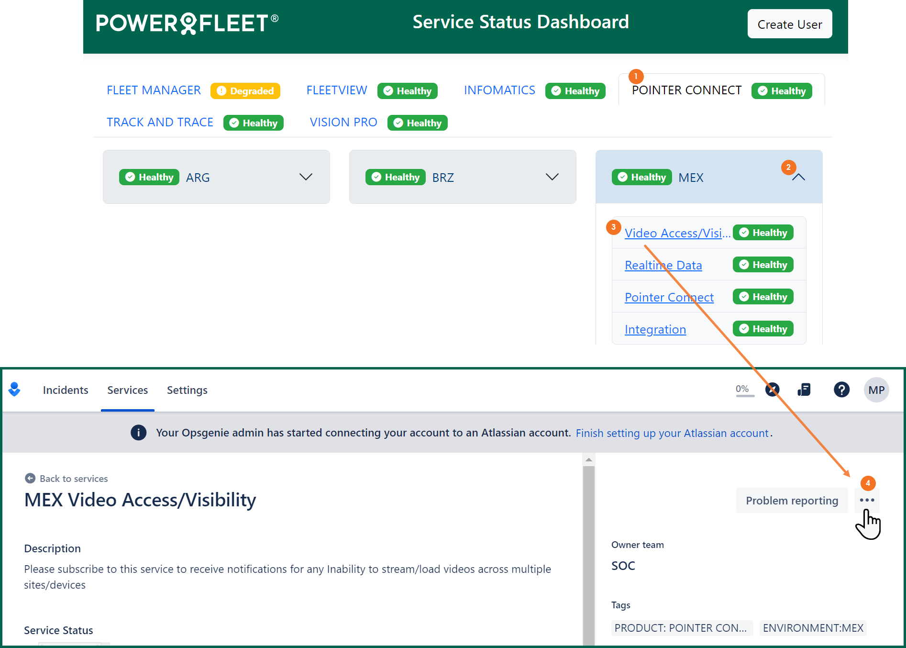Click the Owner team label

click(x=638, y=545)
